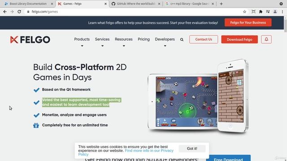Image resolution: width=287 pixels, height=161 pixels.
Task: Switch to c++ mp3 library Google Search tab
Action: click(x=189, y=4)
